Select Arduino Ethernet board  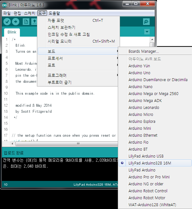click(x=155, y=135)
